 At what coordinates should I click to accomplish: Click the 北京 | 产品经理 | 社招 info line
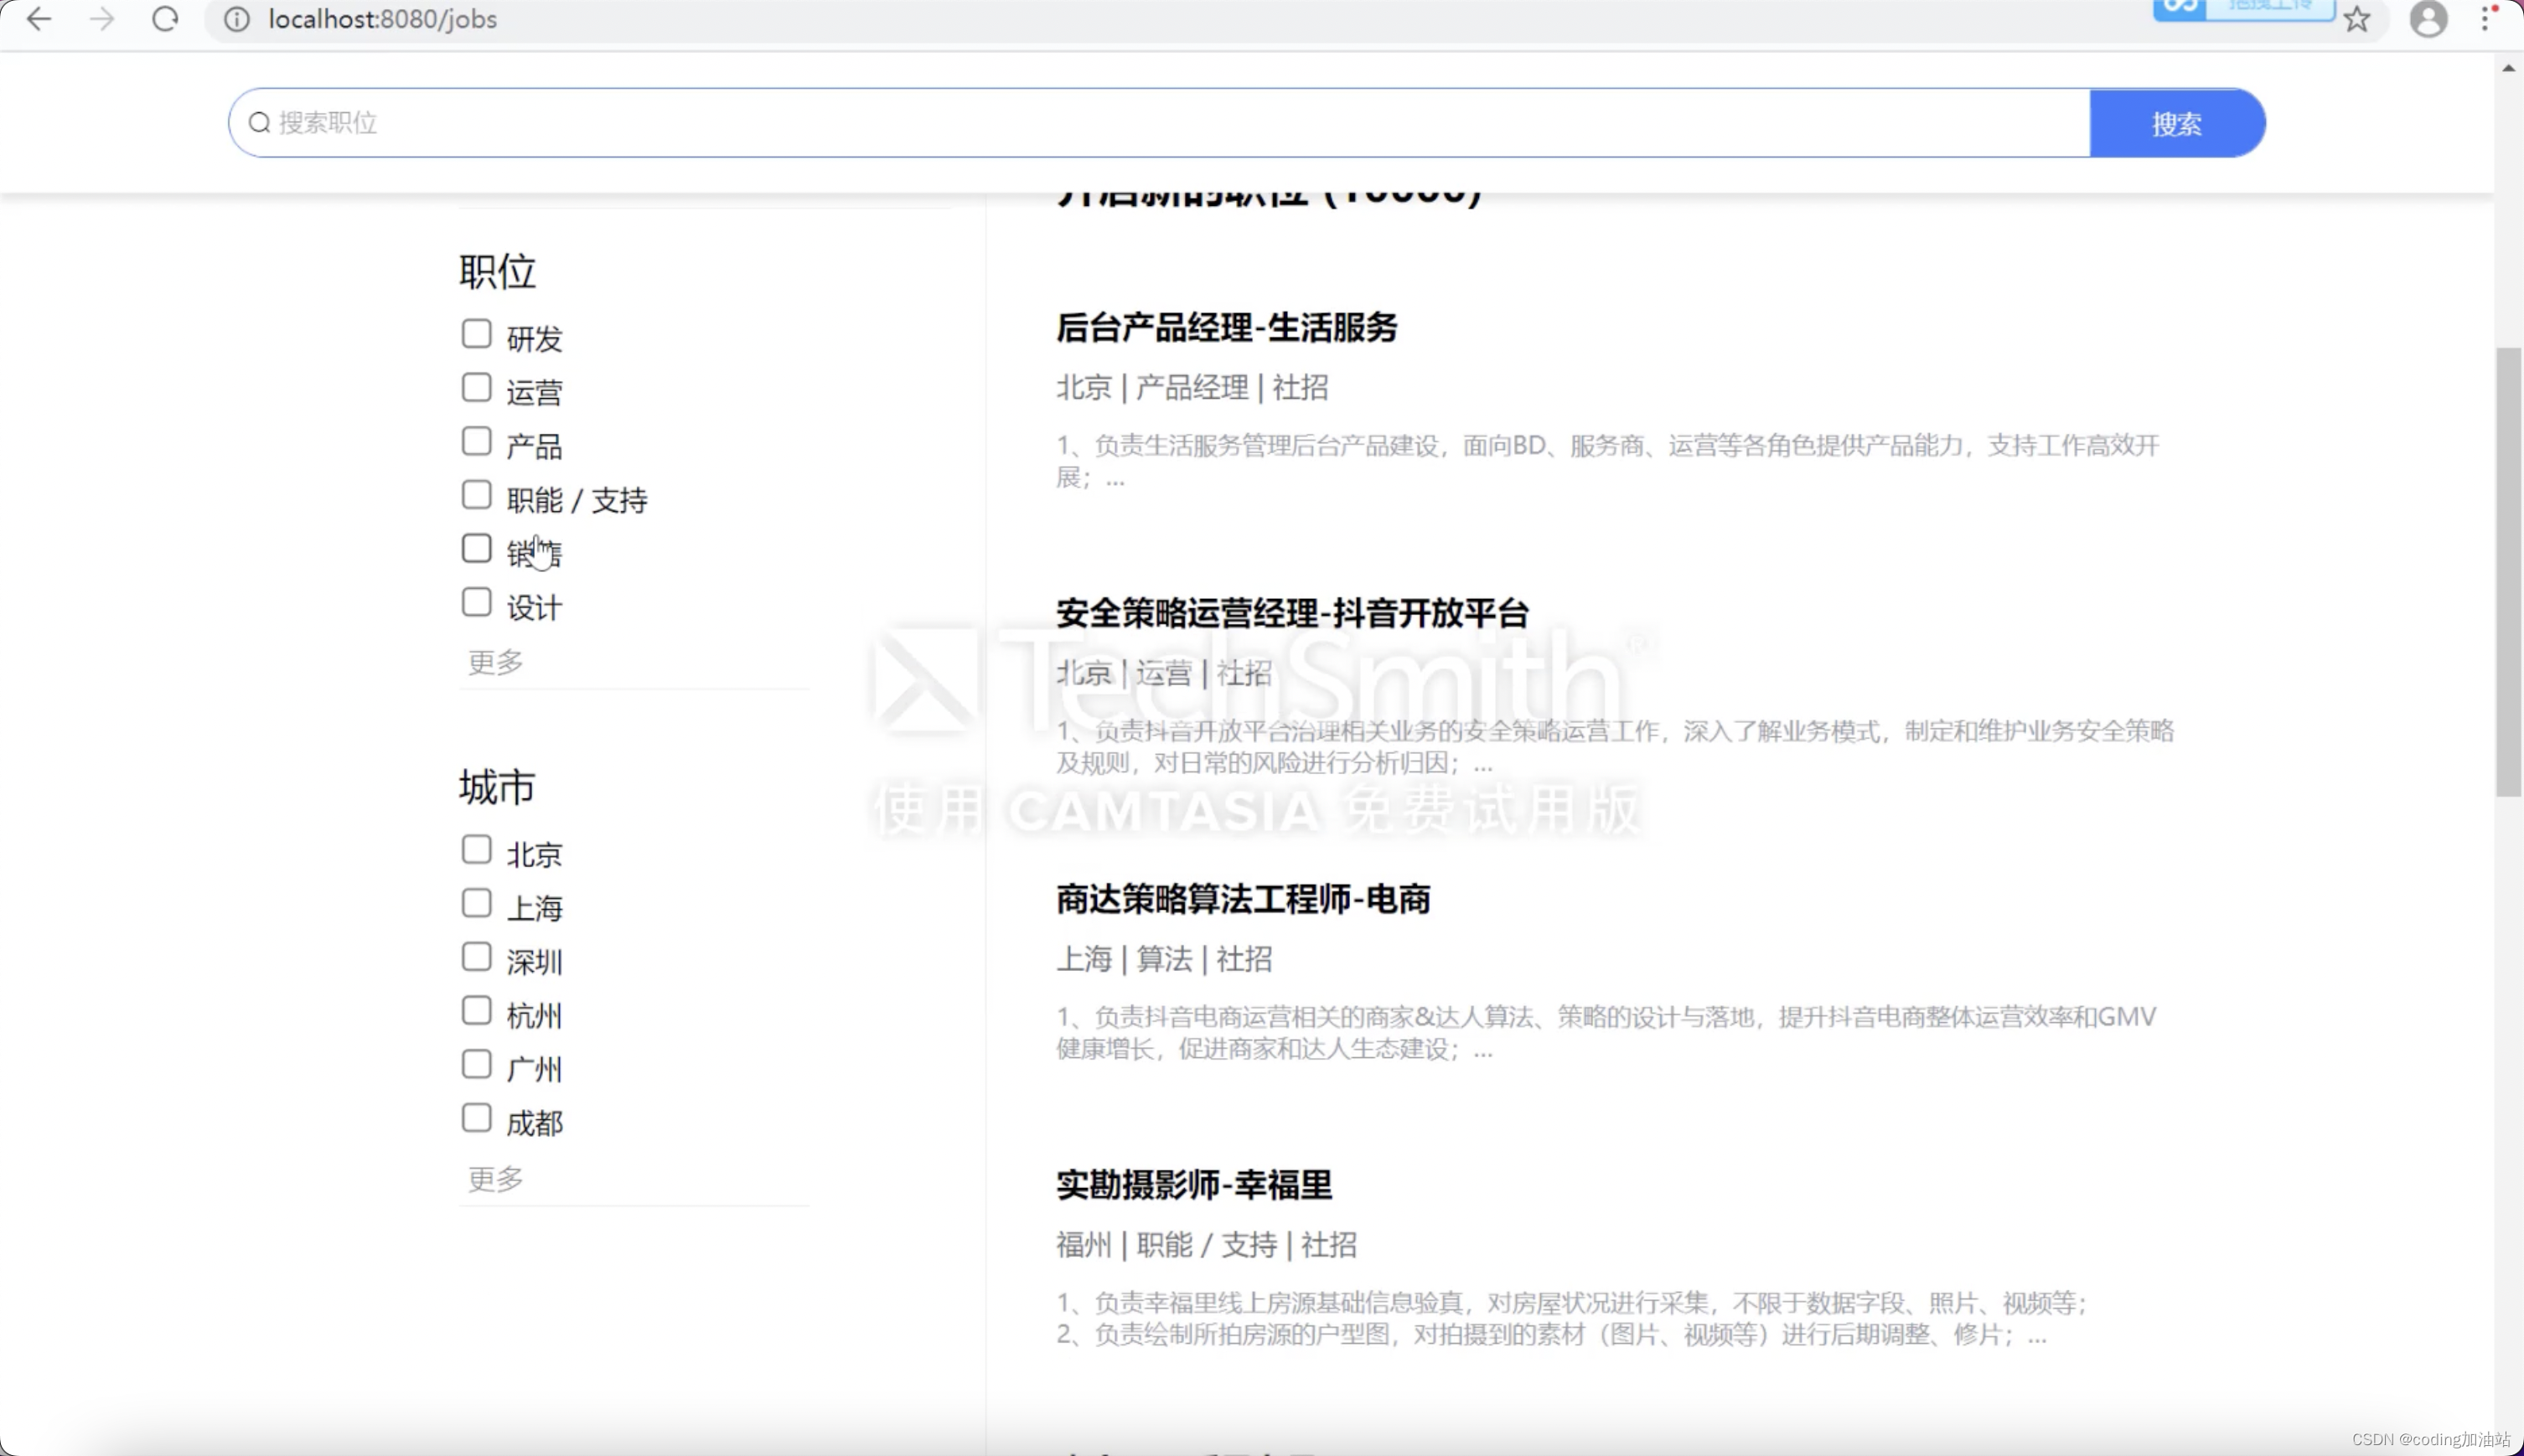coord(1192,388)
